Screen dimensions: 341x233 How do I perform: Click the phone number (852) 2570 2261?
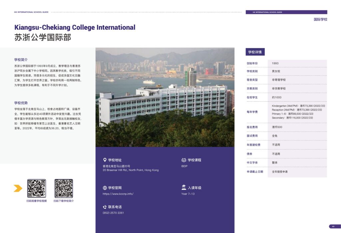tap(113, 213)
